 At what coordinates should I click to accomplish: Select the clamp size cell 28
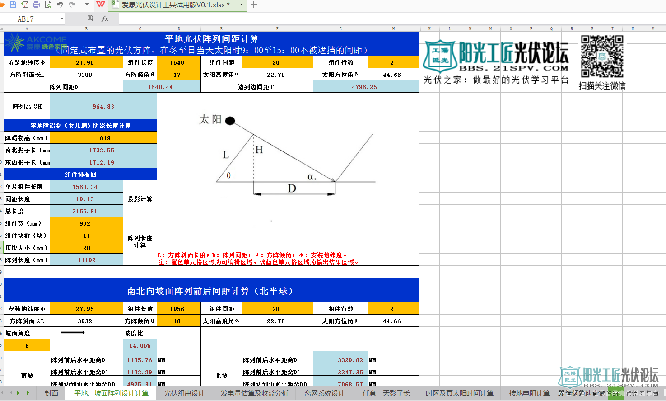(x=86, y=248)
